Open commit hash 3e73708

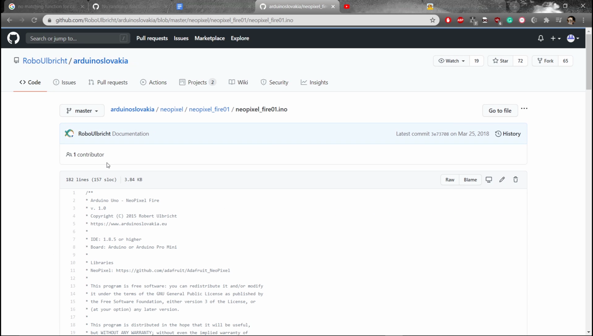pos(440,134)
